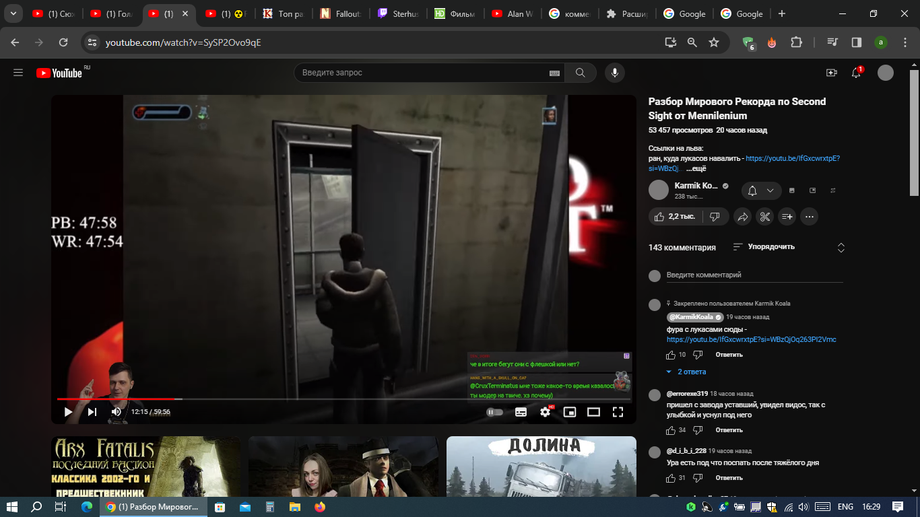The width and height of the screenshot is (920, 517).
Task: Open the YouTube account avatar menu
Action: point(886,73)
